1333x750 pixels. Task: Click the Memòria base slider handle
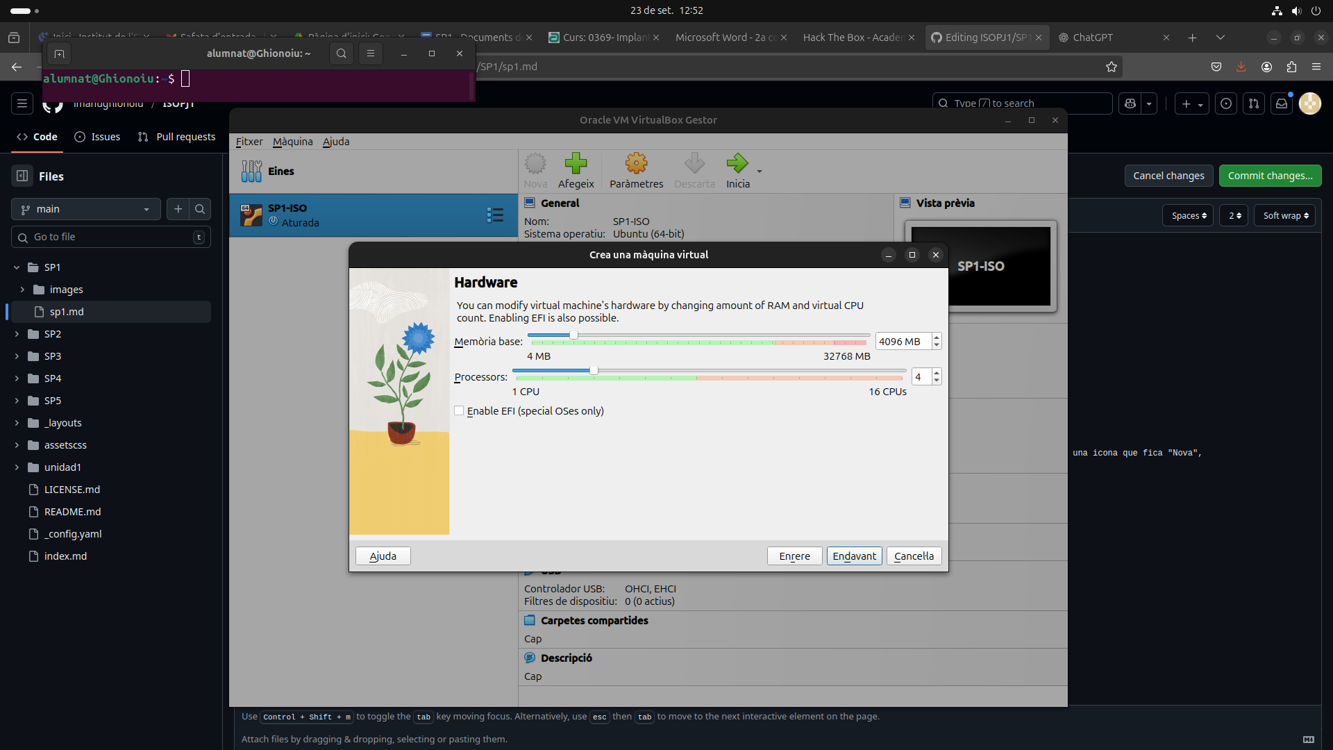click(x=573, y=335)
